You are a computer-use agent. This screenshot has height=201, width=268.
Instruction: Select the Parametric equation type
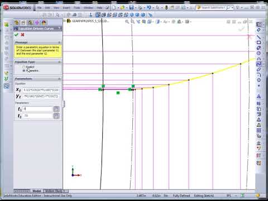click(x=24, y=71)
